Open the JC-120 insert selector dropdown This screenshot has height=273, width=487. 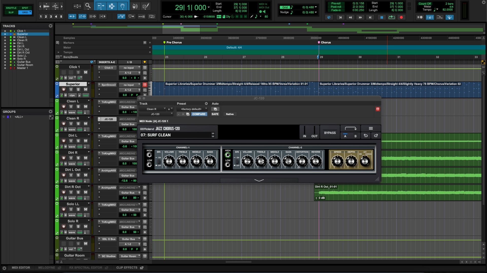coord(156,114)
